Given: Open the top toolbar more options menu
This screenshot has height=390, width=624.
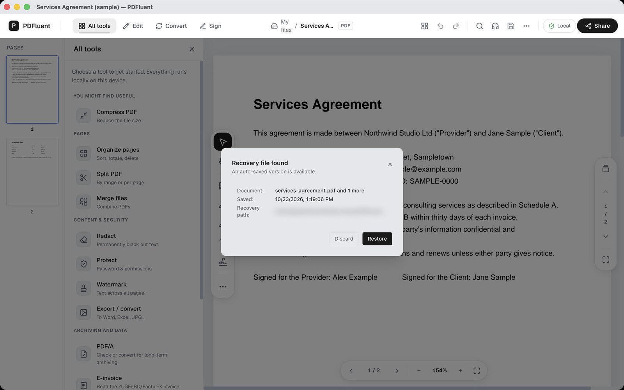Looking at the screenshot, I should pyautogui.click(x=526, y=26).
